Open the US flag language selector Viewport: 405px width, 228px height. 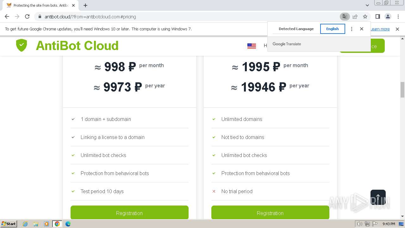[x=252, y=46]
